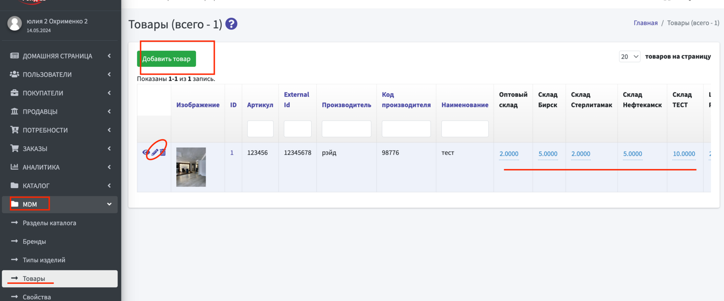The height and width of the screenshot is (301, 724).
Task: Sort by Изображение column header
Action: pyautogui.click(x=198, y=105)
